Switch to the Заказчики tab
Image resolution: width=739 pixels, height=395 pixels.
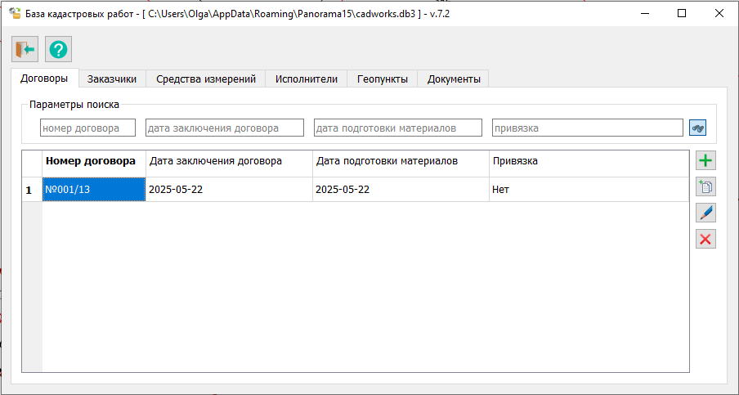coord(112,79)
